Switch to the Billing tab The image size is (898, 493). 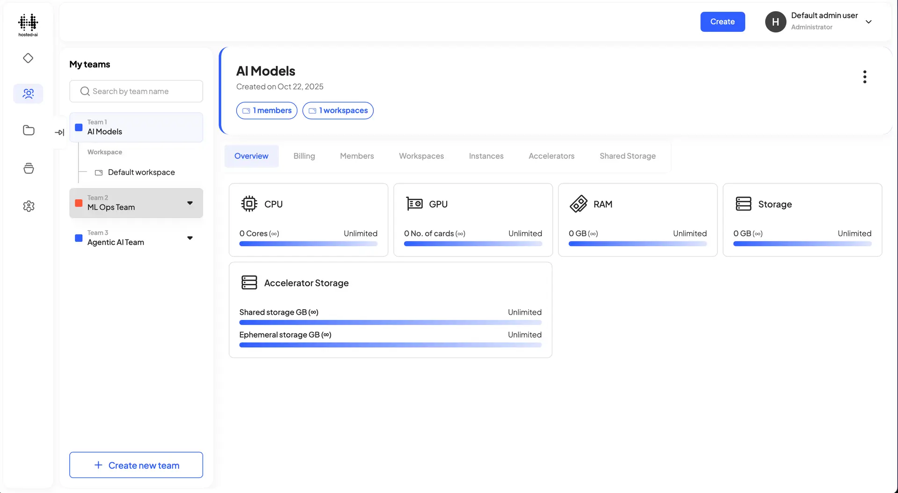304,156
